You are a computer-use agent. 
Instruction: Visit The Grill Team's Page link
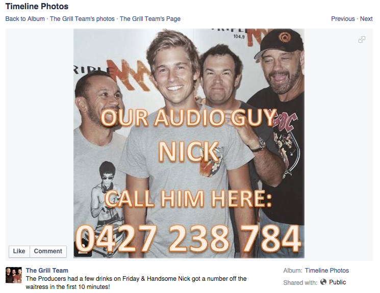click(150, 19)
